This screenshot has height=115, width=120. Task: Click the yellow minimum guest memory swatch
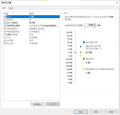[x=84, y=69]
